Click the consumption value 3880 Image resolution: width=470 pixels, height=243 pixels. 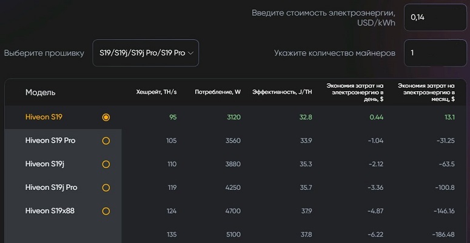(233, 164)
